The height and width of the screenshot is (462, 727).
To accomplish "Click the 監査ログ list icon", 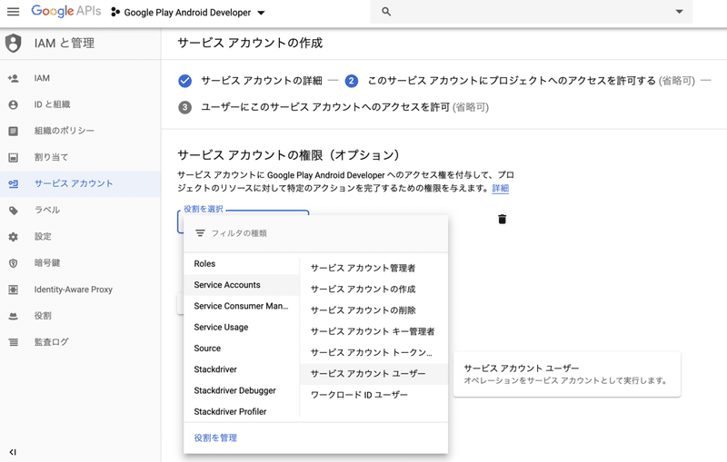I will point(14,342).
